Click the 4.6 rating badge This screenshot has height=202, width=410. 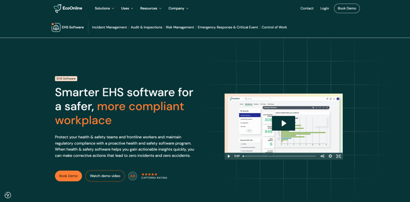[133, 176]
